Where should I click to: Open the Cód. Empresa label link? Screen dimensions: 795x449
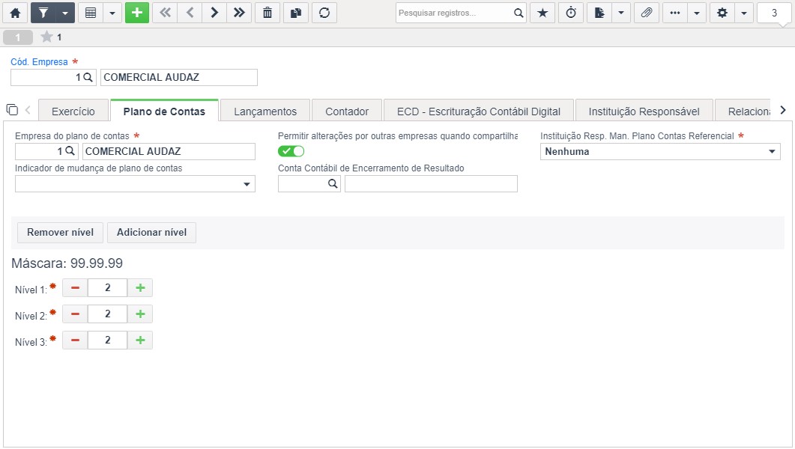click(39, 62)
